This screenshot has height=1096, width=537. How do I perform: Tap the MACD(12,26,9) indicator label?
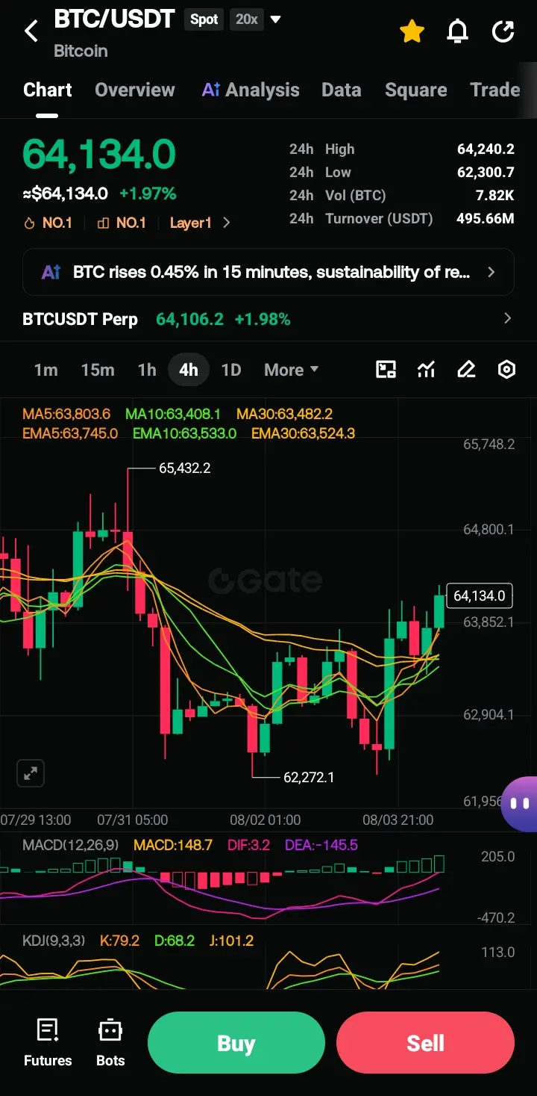click(x=70, y=845)
